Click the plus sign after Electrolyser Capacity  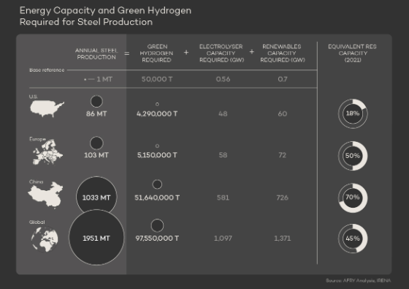coord(252,52)
